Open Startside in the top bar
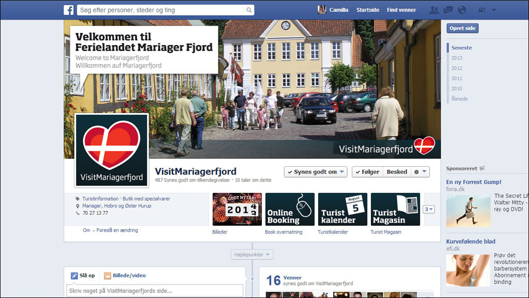 (x=368, y=10)
